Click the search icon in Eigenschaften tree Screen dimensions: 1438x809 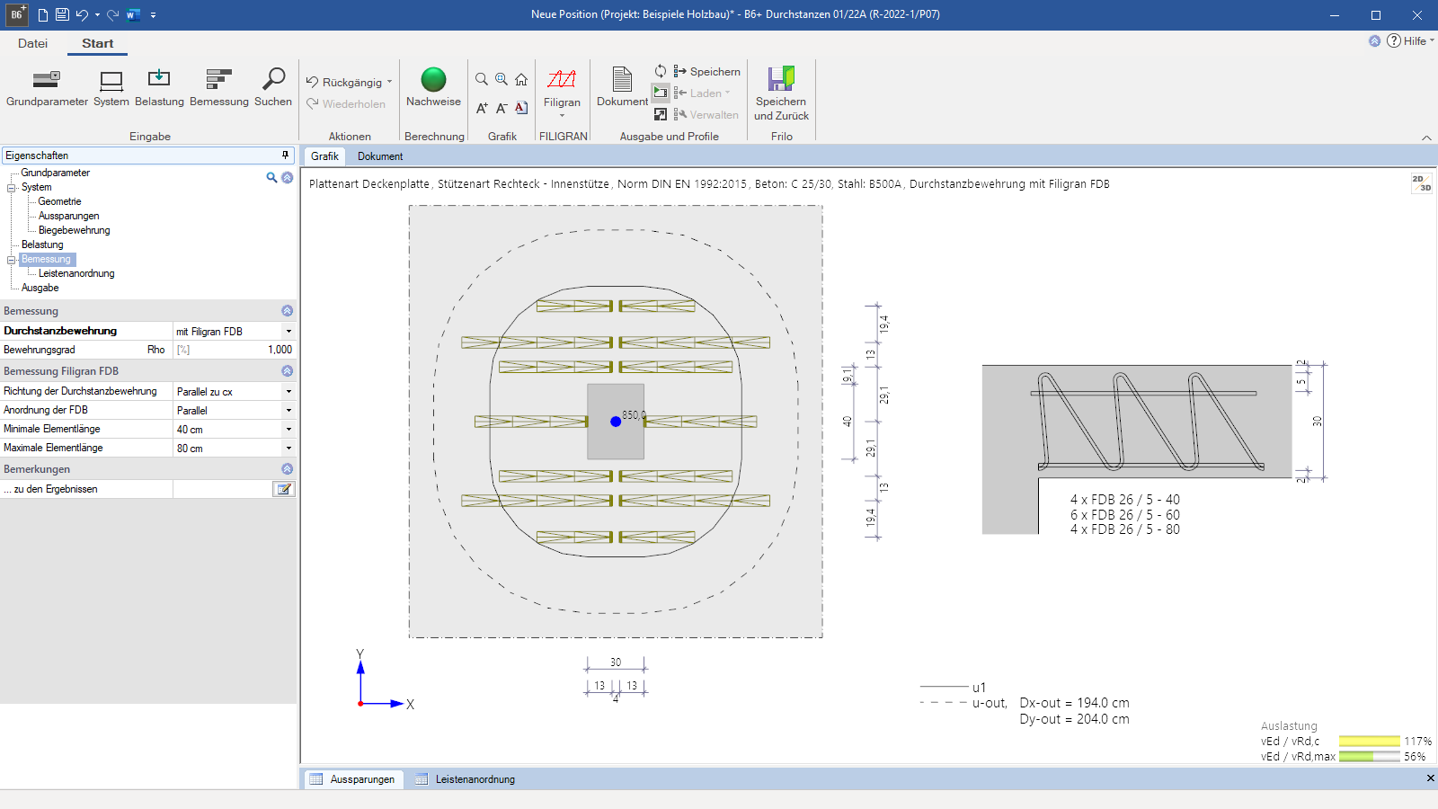tap(271, 178)
